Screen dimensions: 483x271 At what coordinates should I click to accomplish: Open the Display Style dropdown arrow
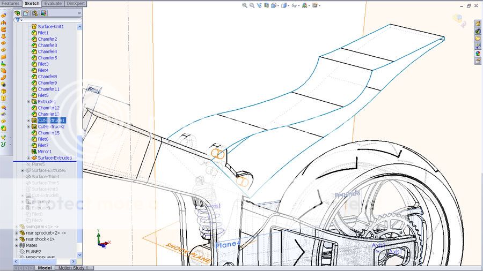288,5
